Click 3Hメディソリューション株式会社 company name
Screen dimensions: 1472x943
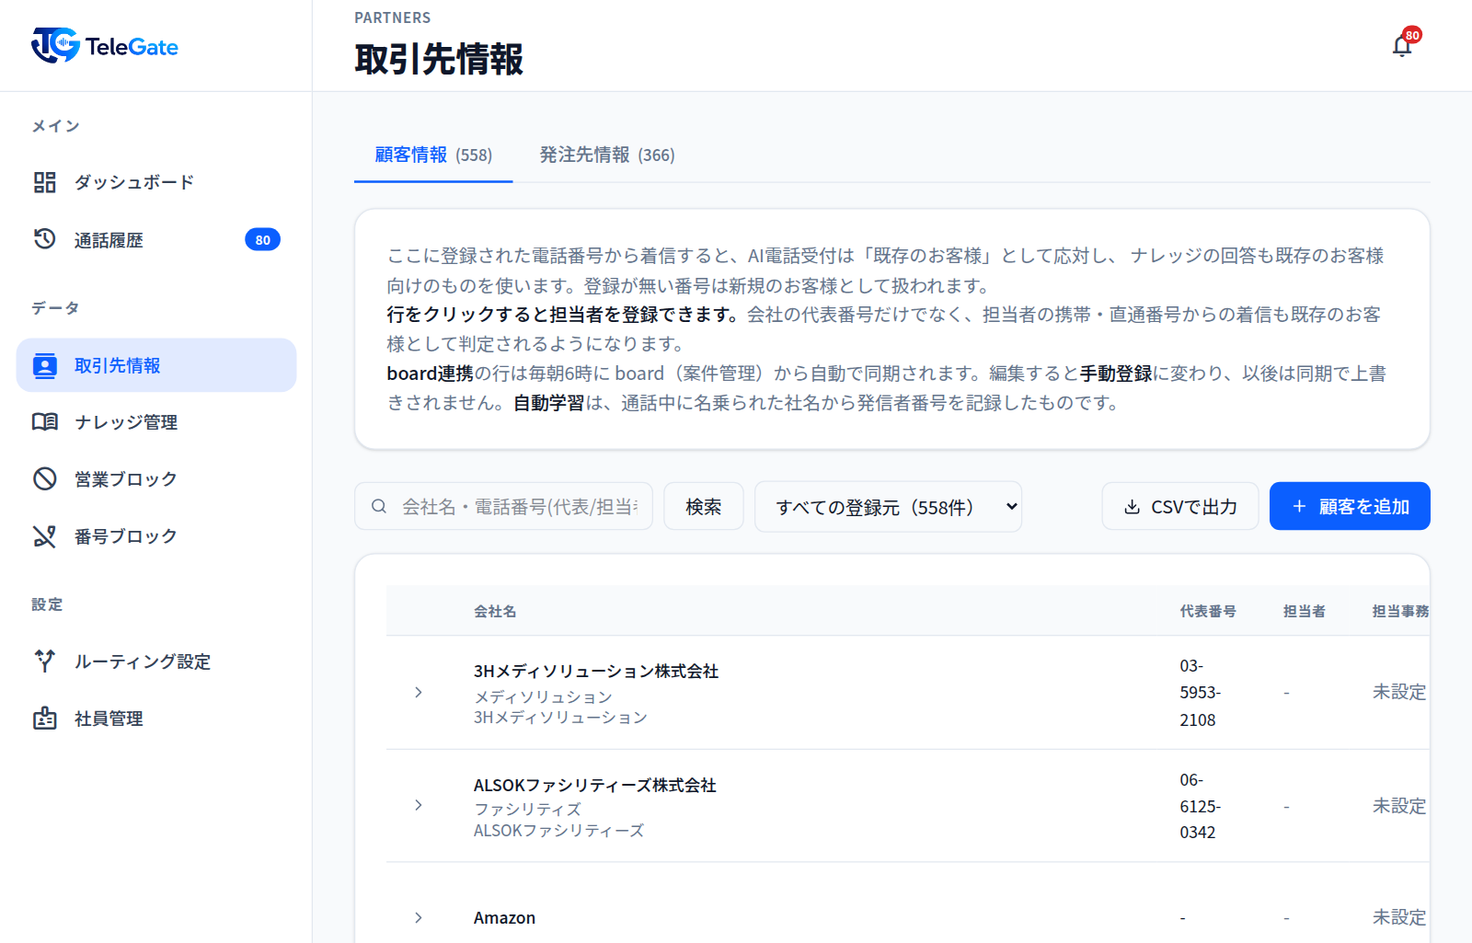596,671
